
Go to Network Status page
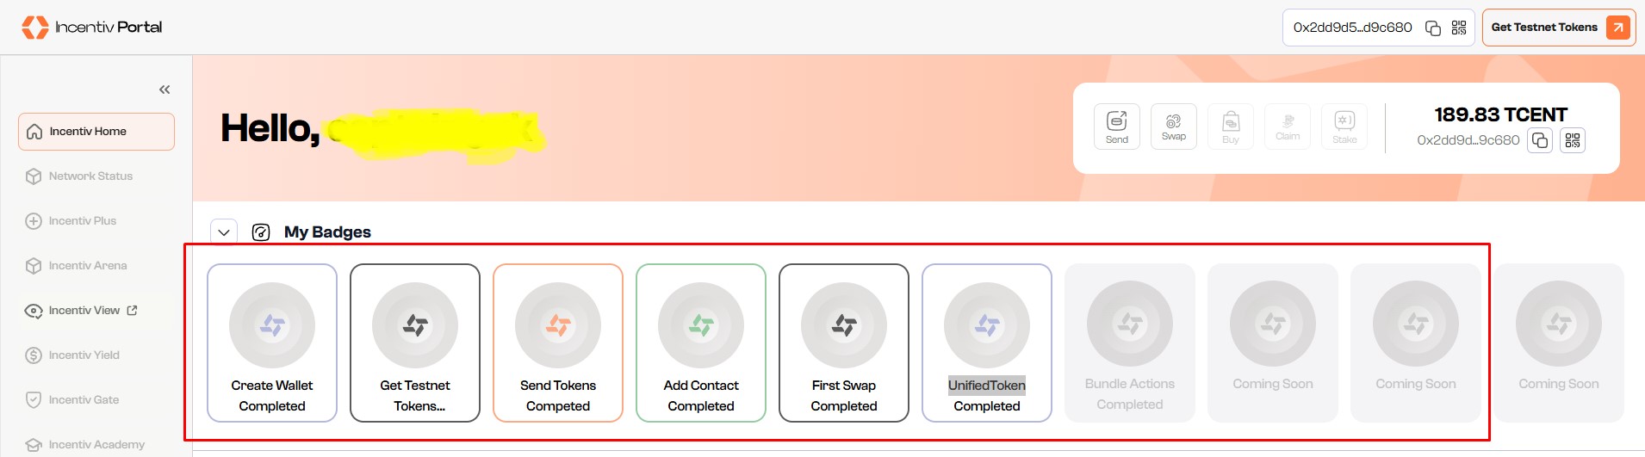click(x=90, y=176)
